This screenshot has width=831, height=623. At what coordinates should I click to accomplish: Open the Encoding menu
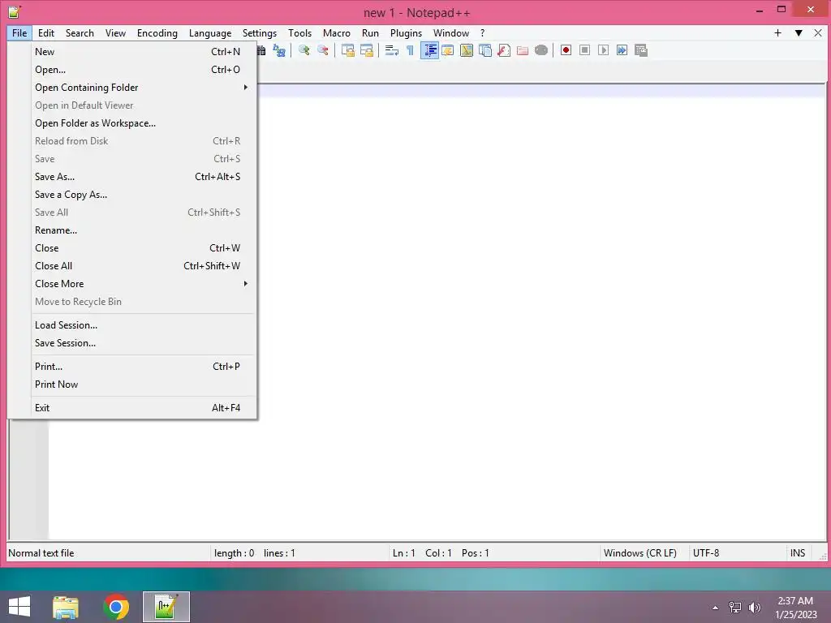tap(157, 32)
